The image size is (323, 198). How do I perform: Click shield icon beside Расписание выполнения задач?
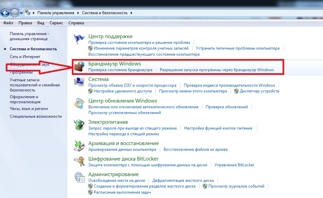tap(90, 192)
